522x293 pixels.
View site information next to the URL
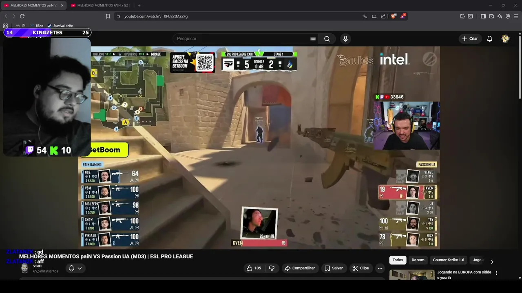118,16
